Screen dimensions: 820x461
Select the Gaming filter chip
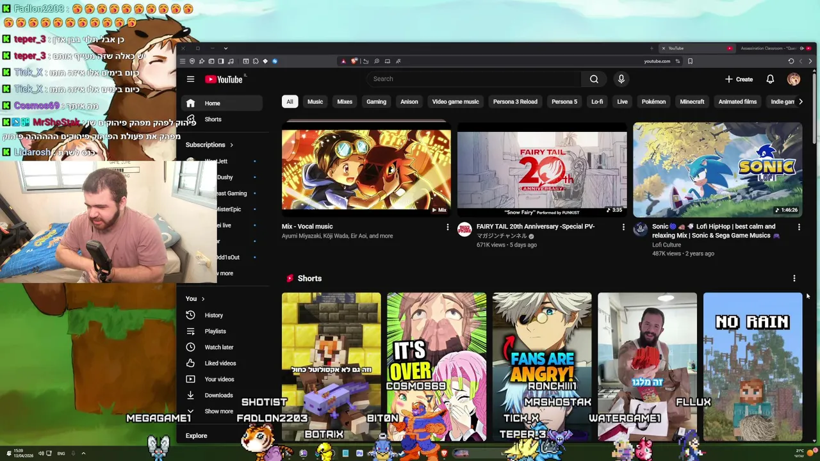tap(376, 102)
